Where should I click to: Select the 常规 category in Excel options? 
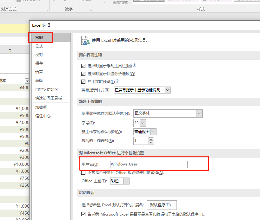(51, 37)
